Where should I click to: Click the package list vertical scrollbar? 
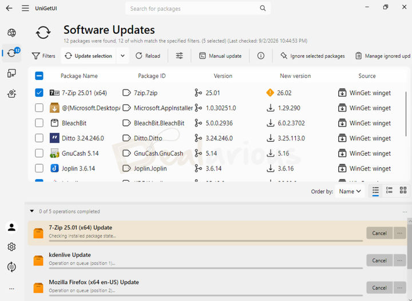406,113
